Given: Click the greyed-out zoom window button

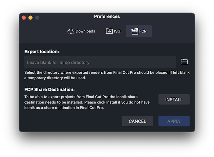Looking at the screenshot, I should coord(37,18).
